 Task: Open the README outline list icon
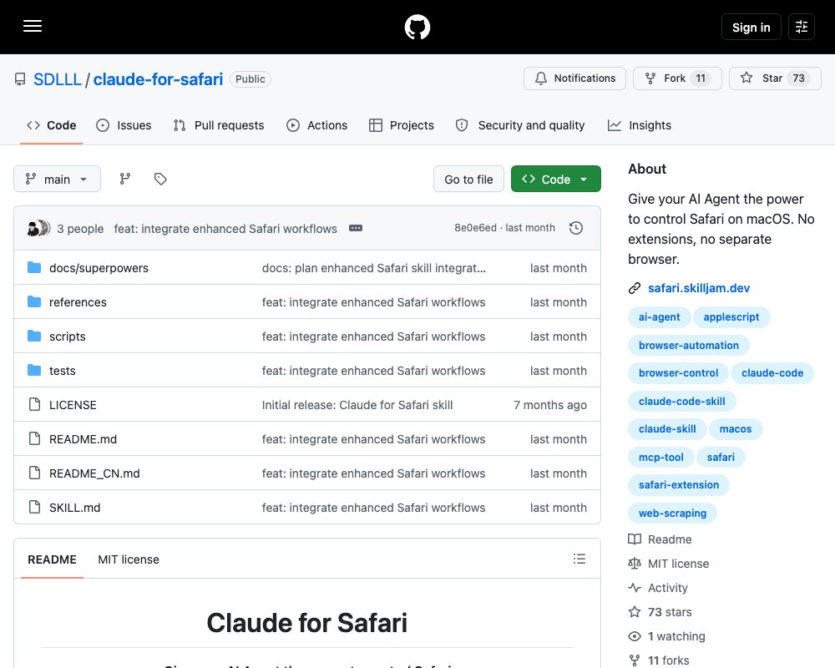[x=579, y=559]
